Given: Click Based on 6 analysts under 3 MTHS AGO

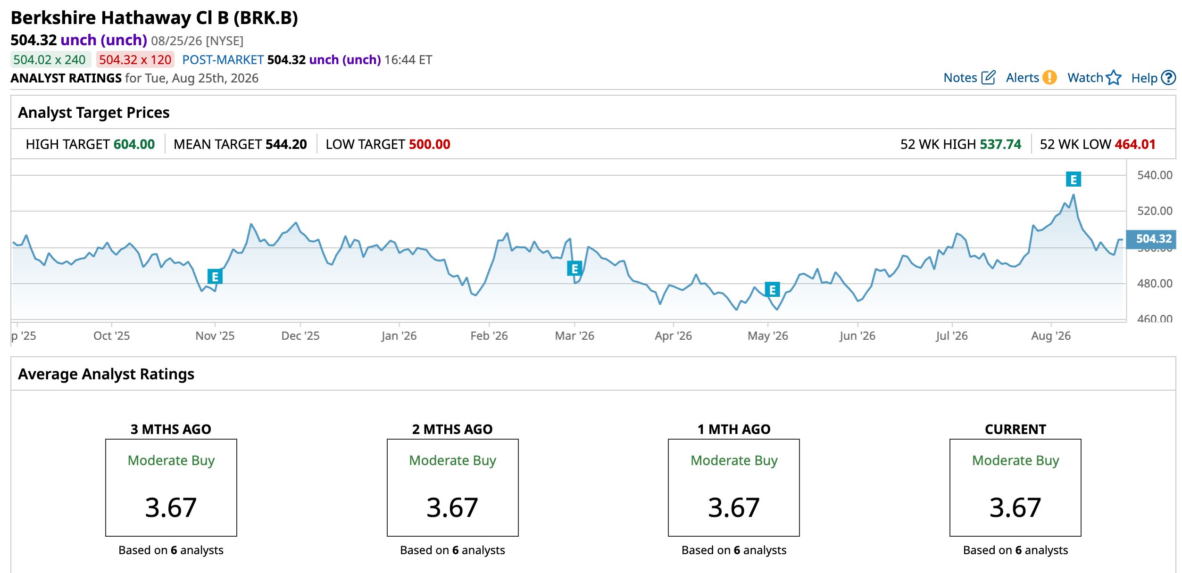Looking at the screenshot, I should point(171,550).
